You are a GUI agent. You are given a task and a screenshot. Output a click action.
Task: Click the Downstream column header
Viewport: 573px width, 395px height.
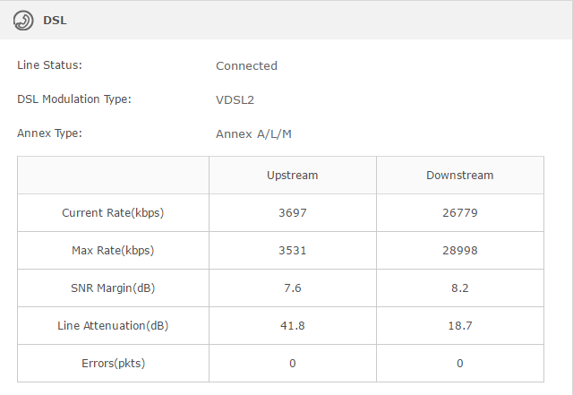(x=459, y=176)
